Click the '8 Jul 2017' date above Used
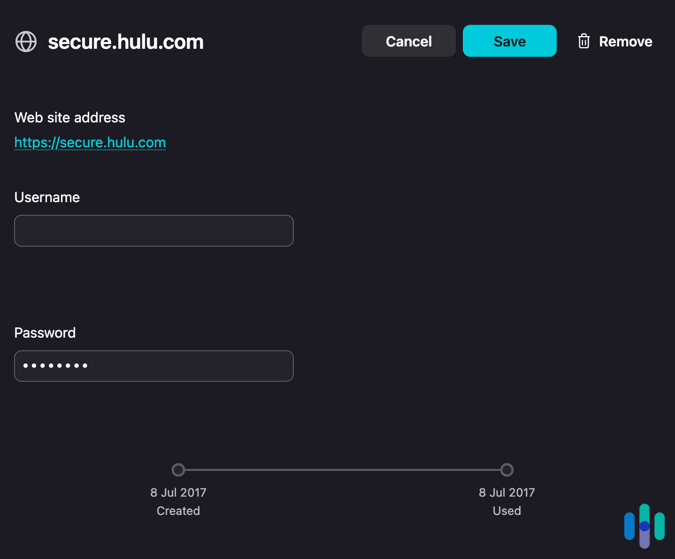Image resolution: width=675 pixels, height=559 pixels. pyautogui.click(x=507, y=492)
